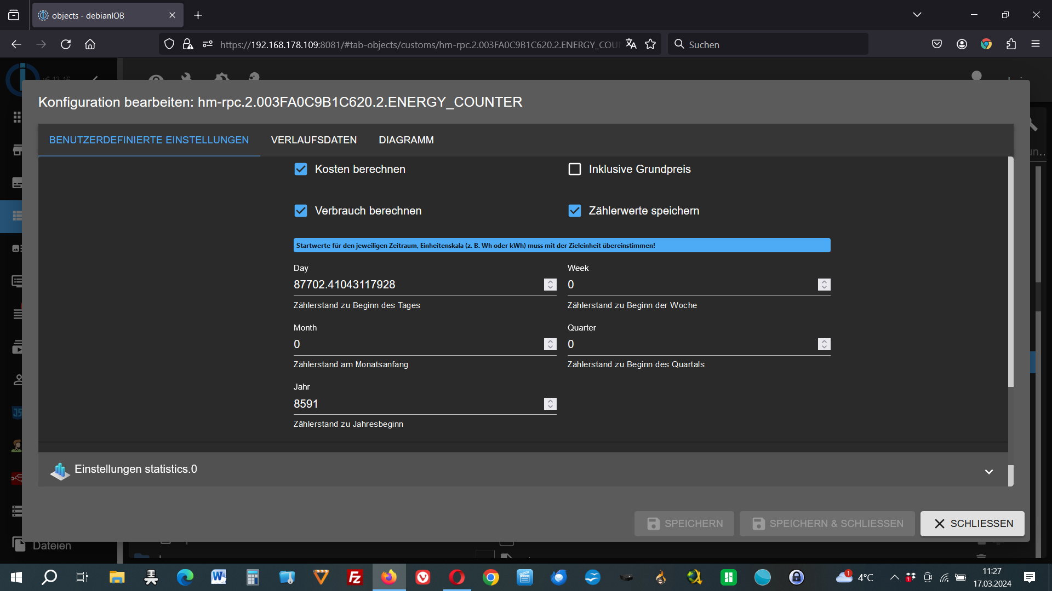The height and width of the screenshot is (591, 1052).
Task: Launch Word from taskbar
Action: [x=219, y=577]
